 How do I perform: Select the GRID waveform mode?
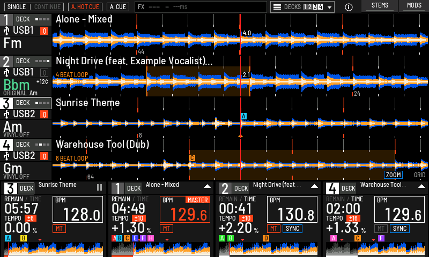419,175
